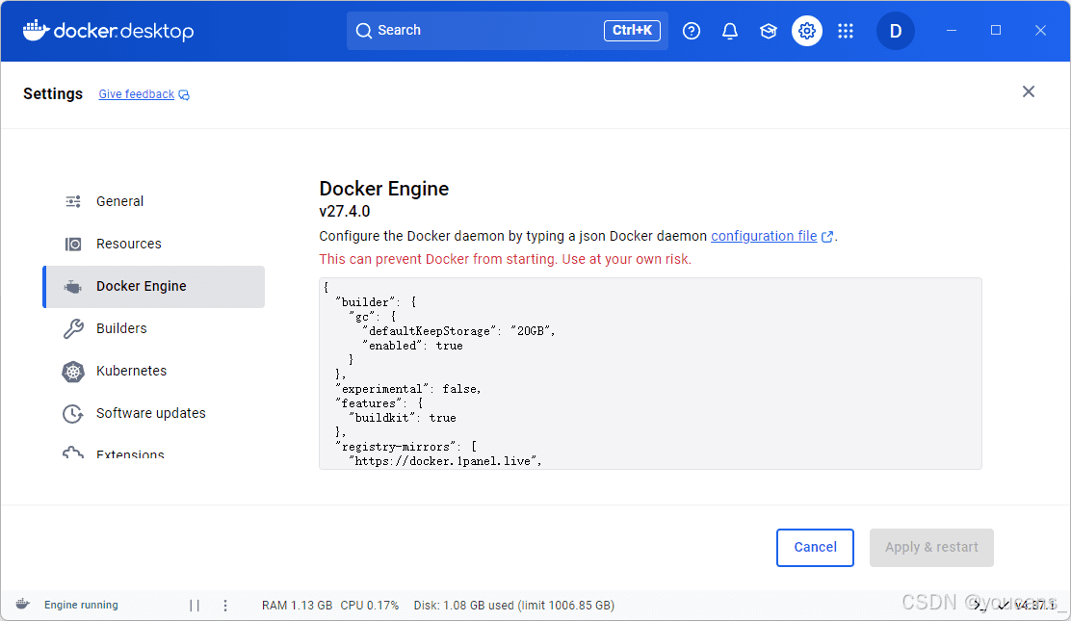
Task: Click the "defaultKeepStorage" line in the editor
Action: point(458,330)
